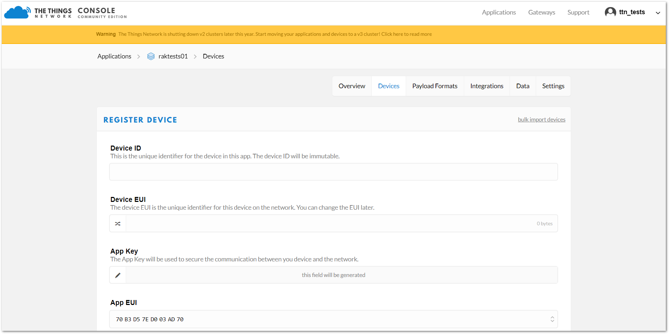Click the Device EUI description text

[242, 208]
